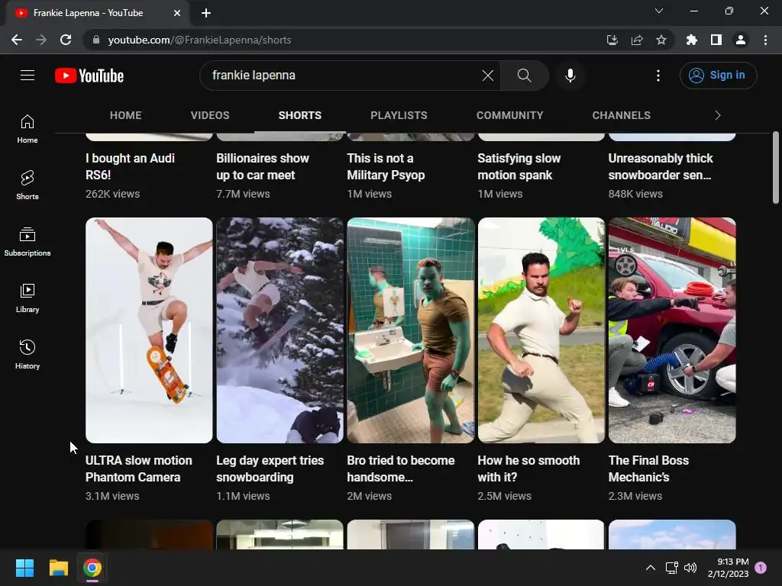
Task: Click the YouTube logo
Action: click(x=89, y=76)
